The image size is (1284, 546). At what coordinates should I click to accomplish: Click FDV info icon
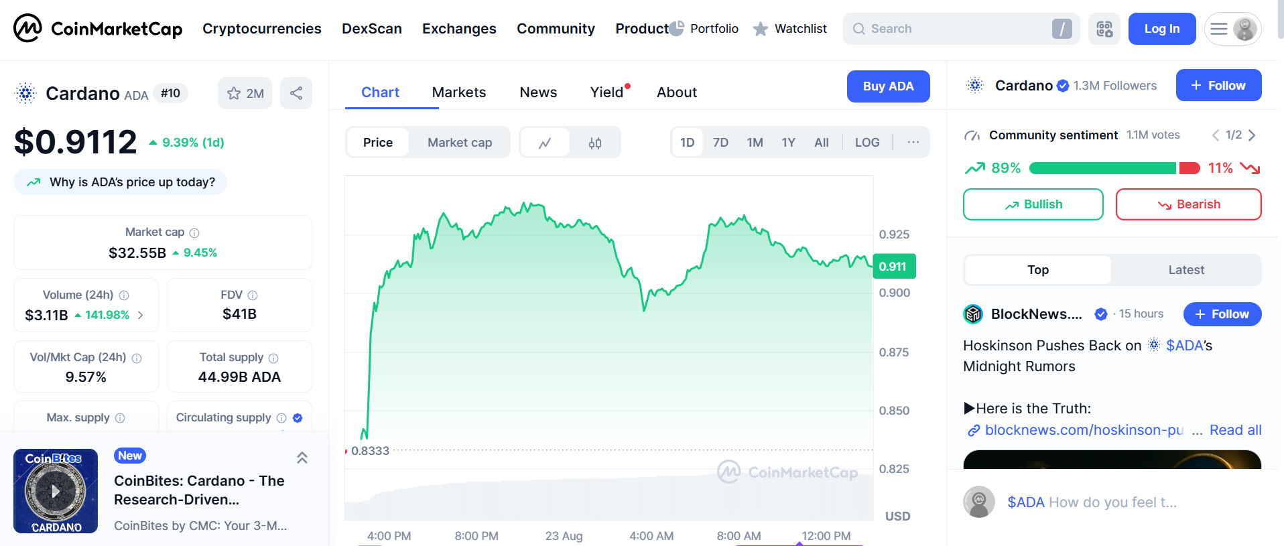(253, 295)
